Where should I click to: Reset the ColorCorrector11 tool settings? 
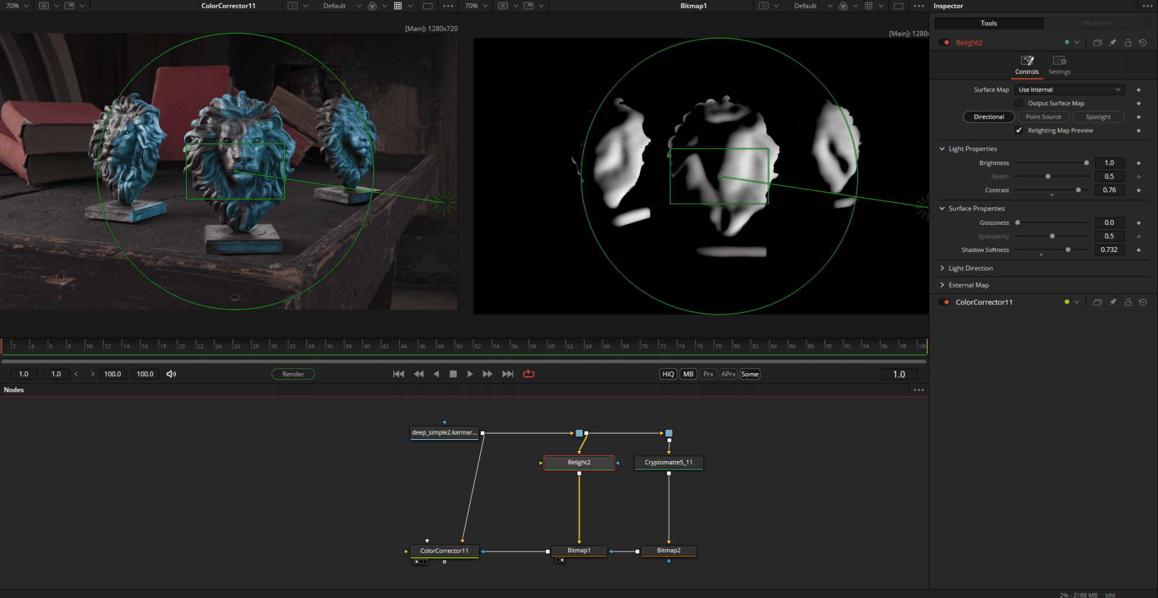pos(1143,302)
